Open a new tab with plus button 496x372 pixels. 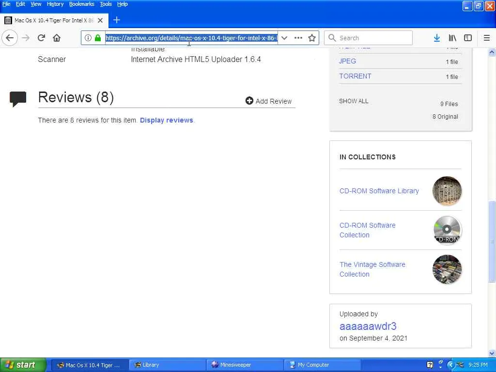pyautogui.click(x=116, y=20)
